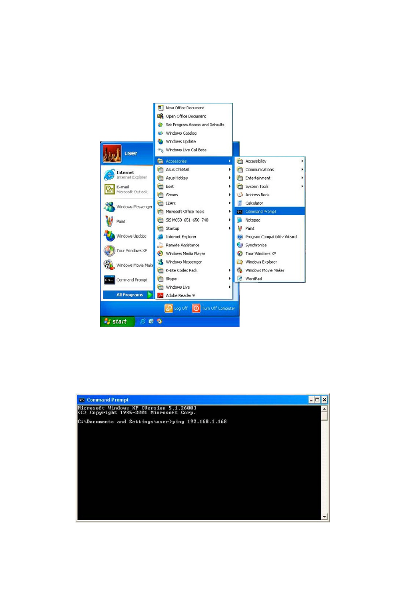Open Internet Explorer from pinned start list

coord(128,175)
